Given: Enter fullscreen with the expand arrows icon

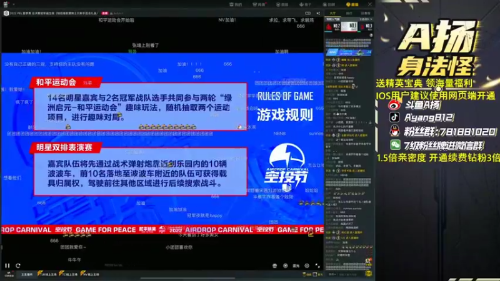Looking at the screenshot, I should click(x=317, y=265).
